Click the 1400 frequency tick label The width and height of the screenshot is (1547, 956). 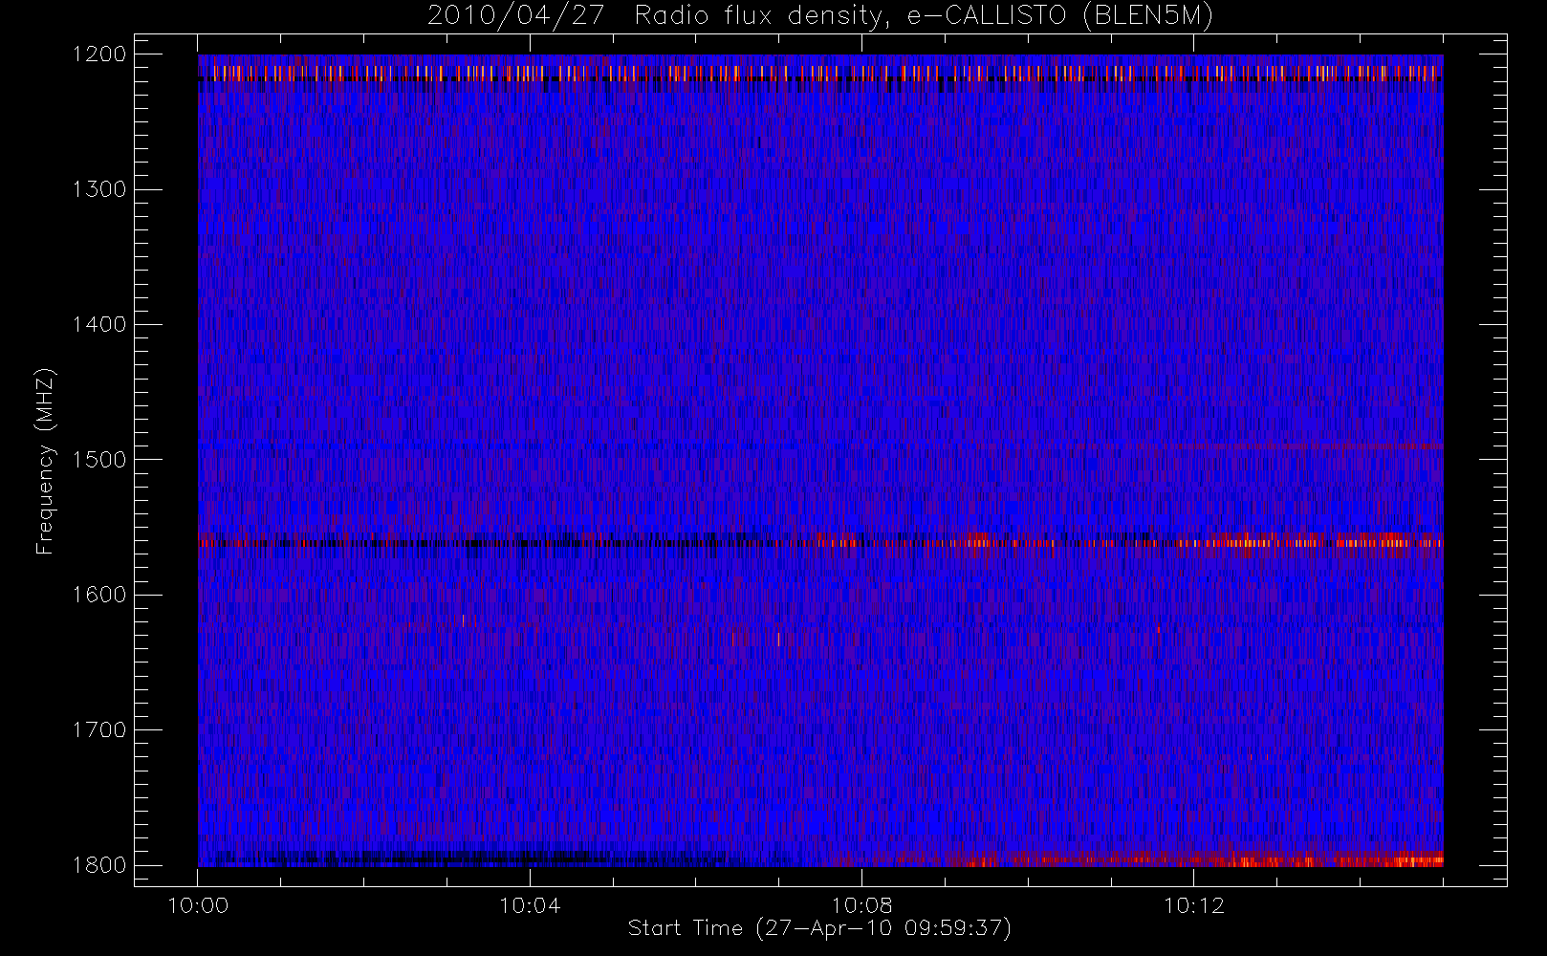click(99, 325)
